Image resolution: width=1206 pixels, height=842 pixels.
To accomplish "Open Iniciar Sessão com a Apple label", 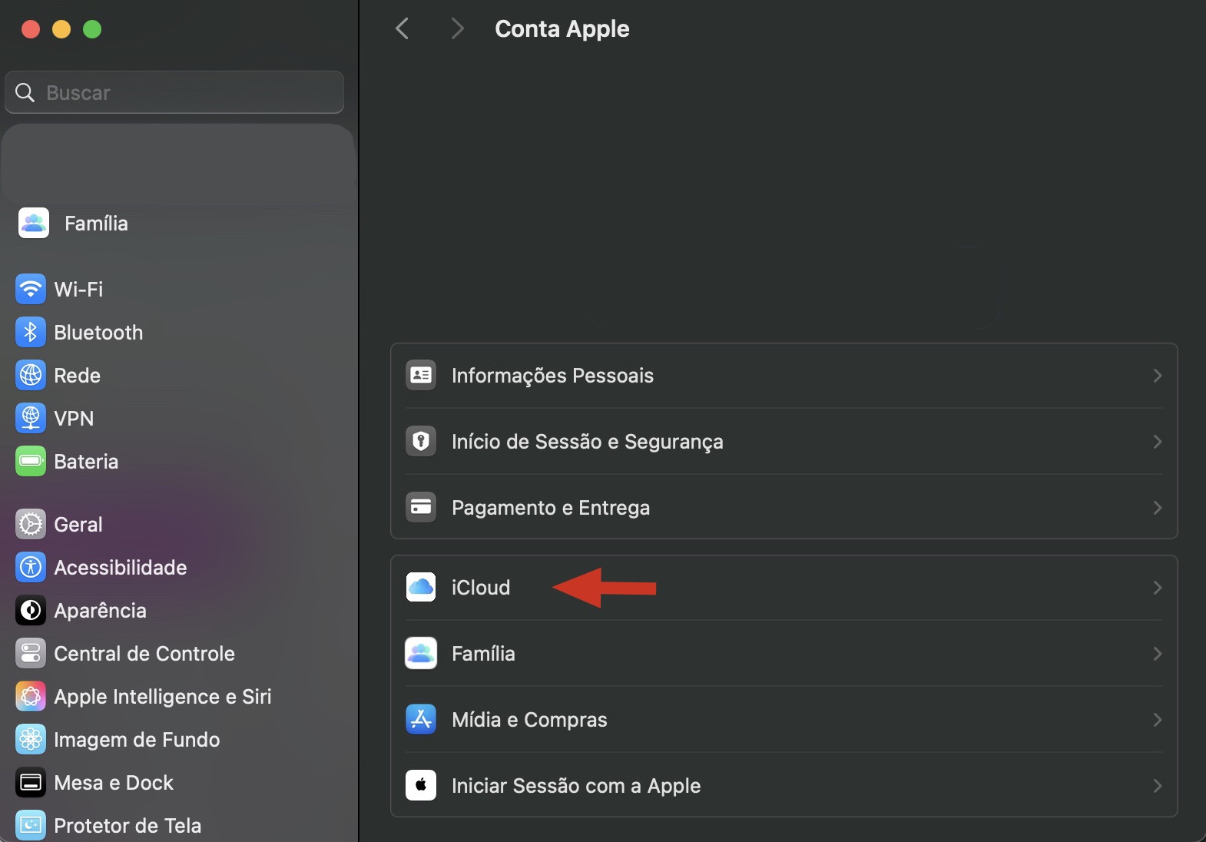I will pyautogui.click(x=576, y=785).
